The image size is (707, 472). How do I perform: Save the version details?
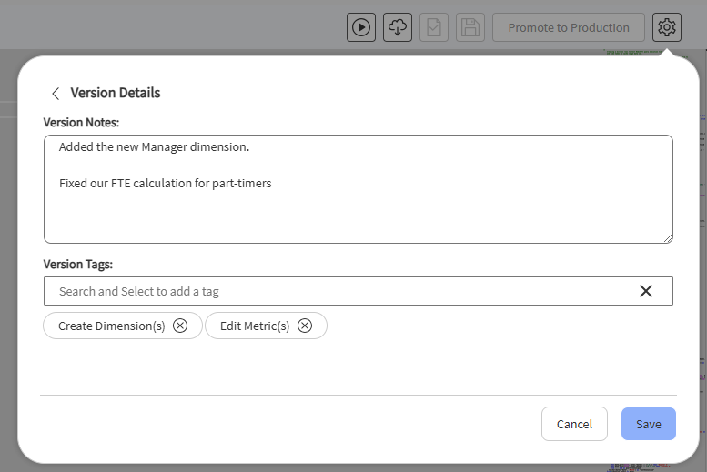pos(649,424)
